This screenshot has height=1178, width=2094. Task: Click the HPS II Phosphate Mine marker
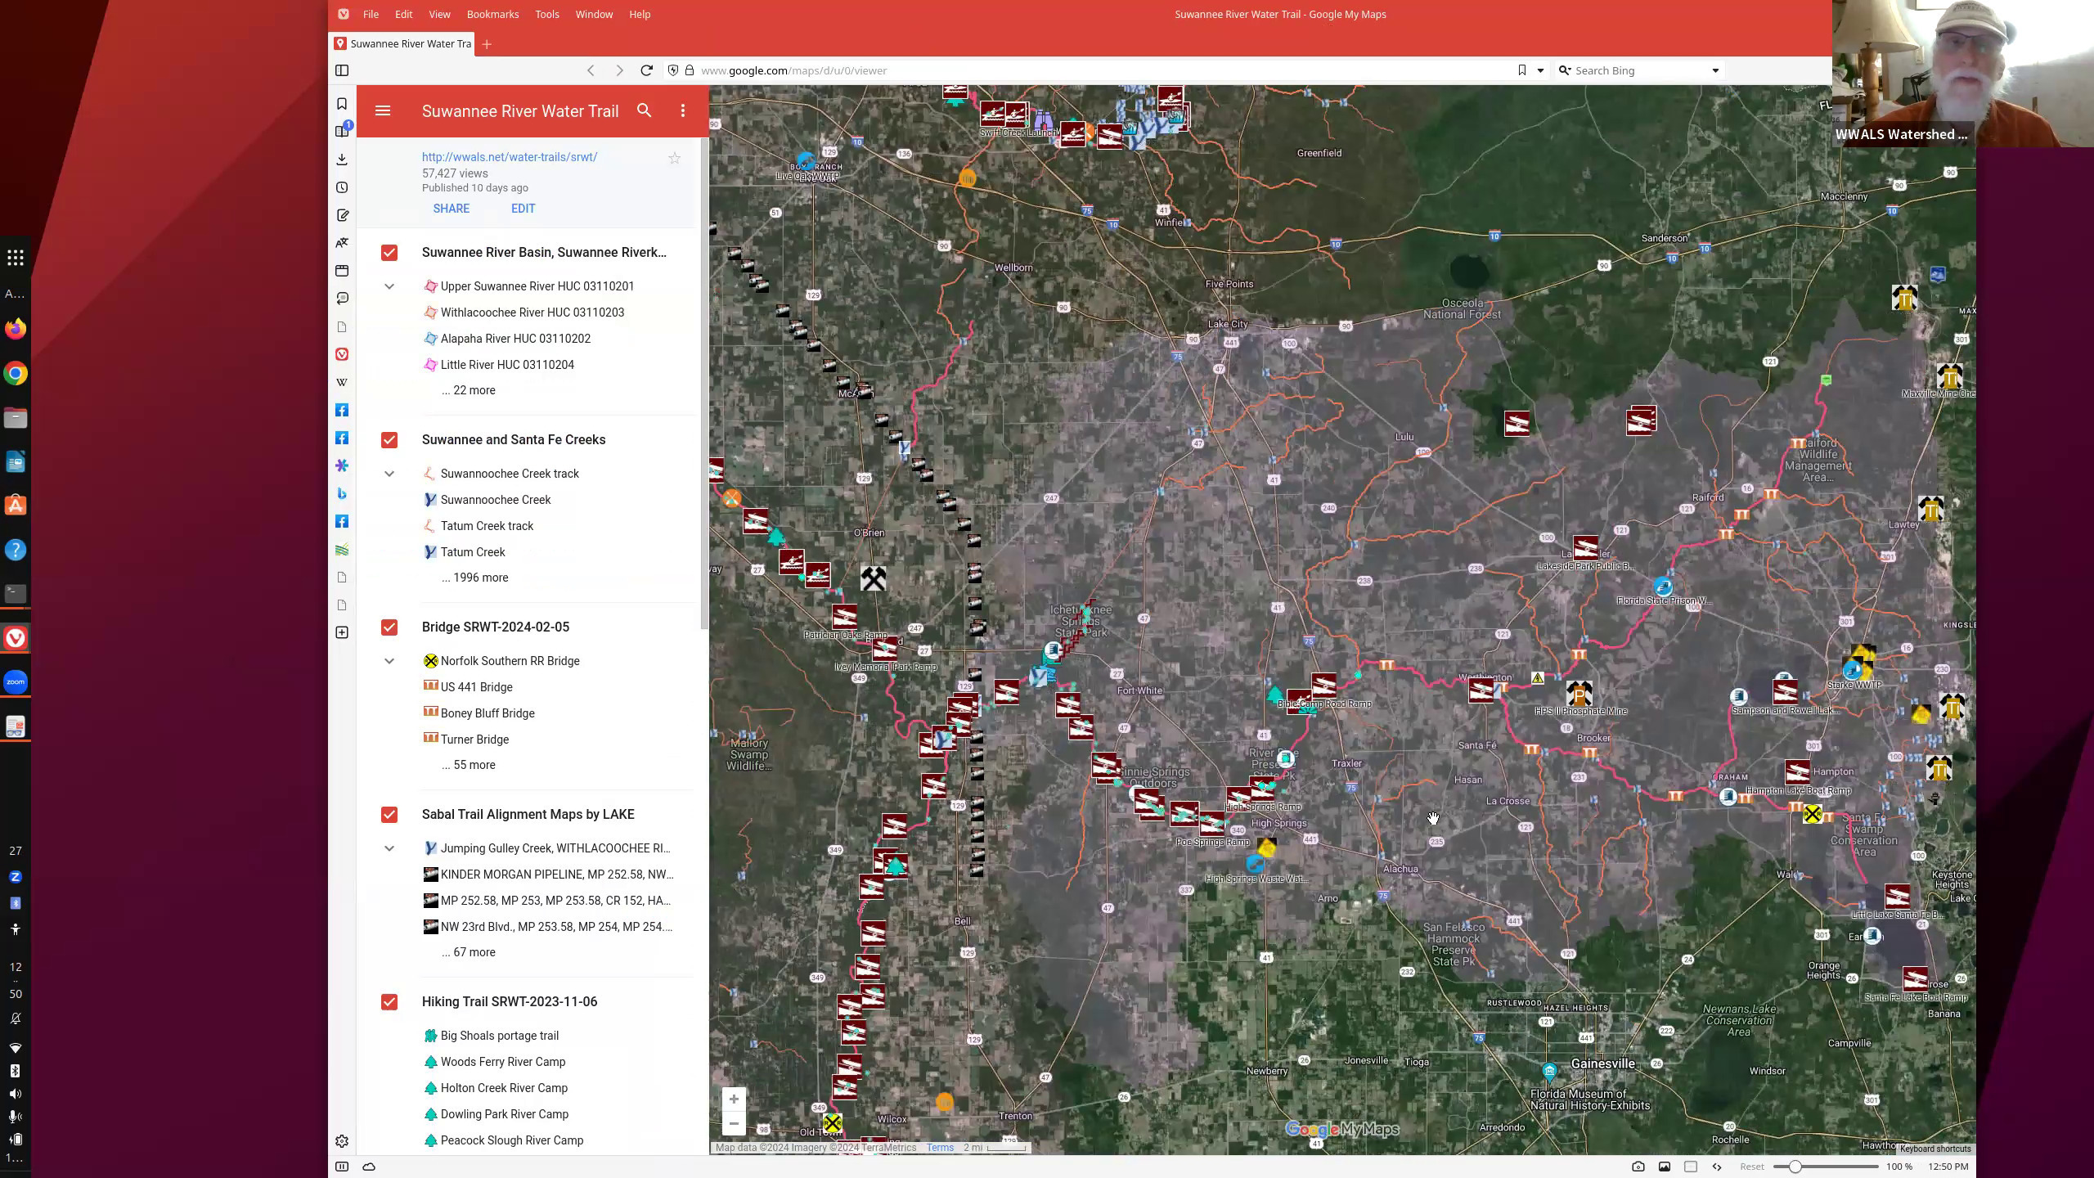1579,695
